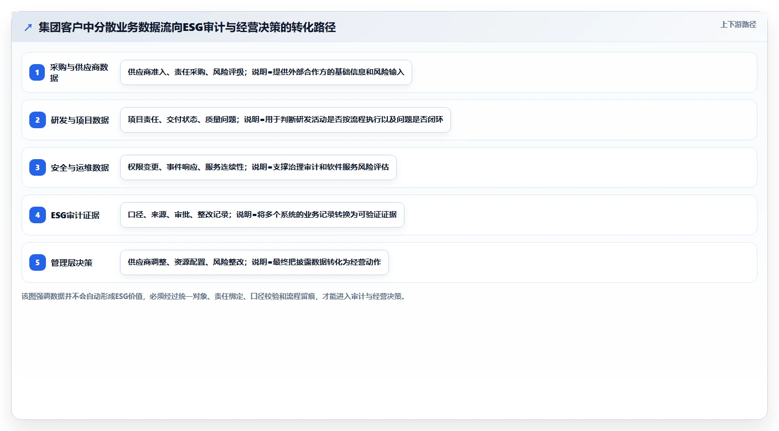This screenshot has width=779, height=431.
Task: Click the 供应商准入、责任采购 description box
Action: (266, 72)
